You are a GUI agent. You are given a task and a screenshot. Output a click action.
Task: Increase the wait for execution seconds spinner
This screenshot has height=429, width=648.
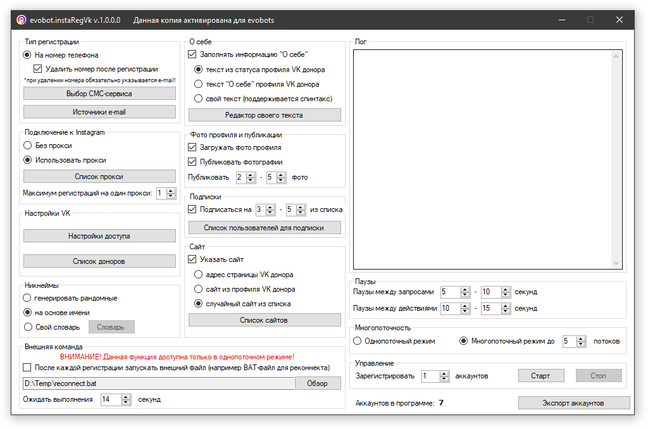pos(125,397)
